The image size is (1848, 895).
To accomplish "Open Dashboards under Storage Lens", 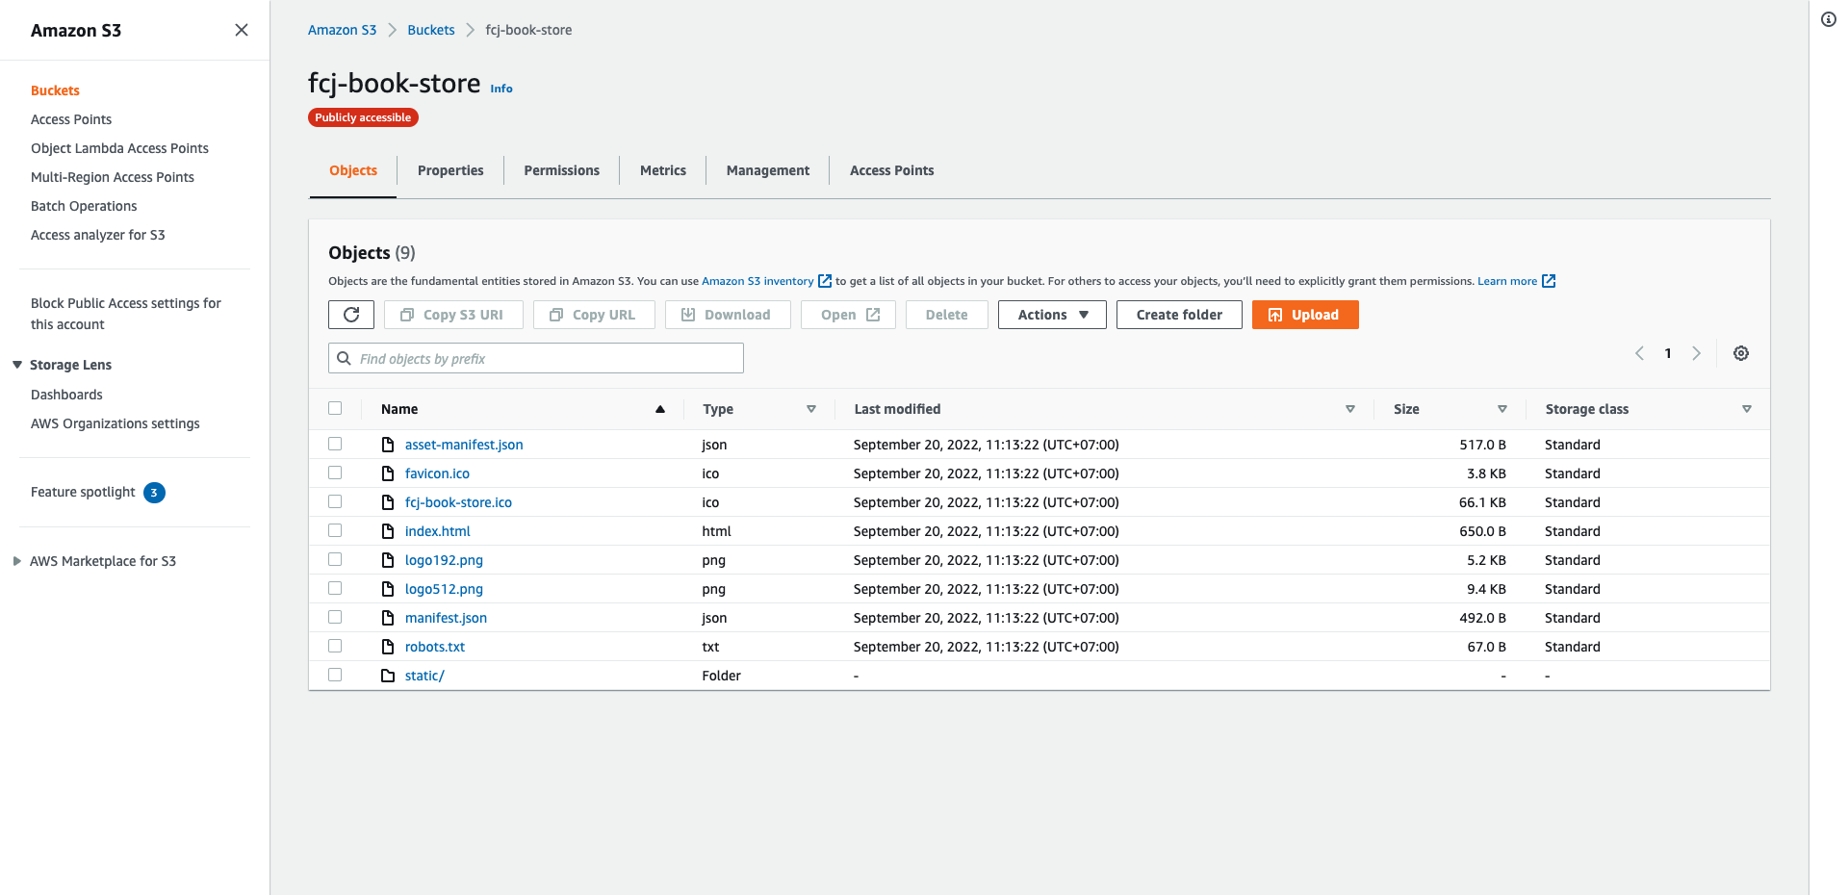I will pos(66,395).
